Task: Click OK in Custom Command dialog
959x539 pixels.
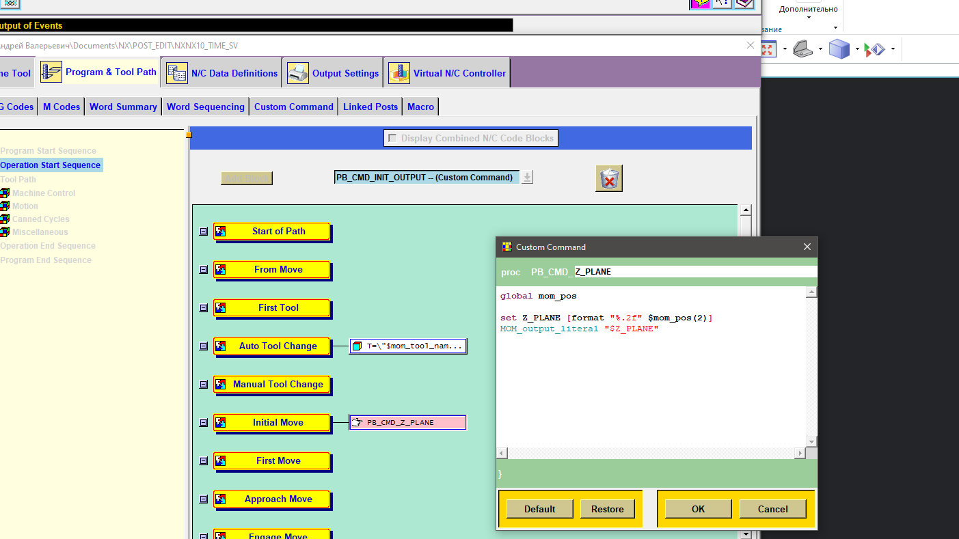Action: click(698, 509)
